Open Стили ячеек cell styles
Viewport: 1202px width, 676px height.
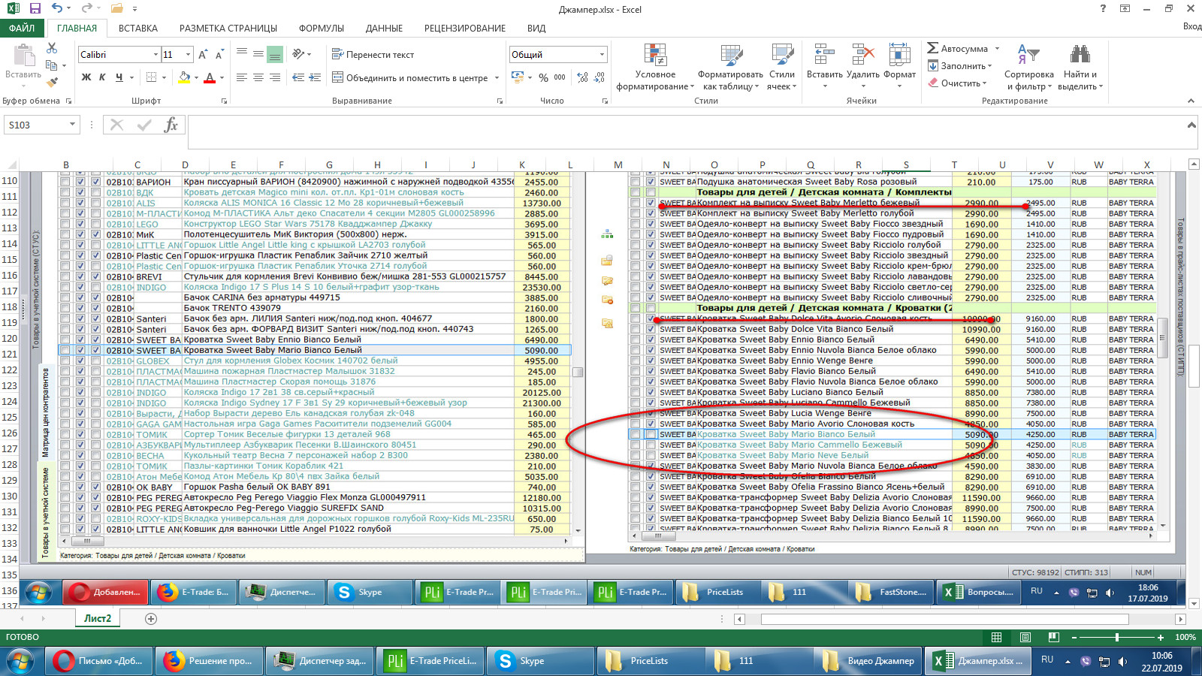[x=782, y=68]
